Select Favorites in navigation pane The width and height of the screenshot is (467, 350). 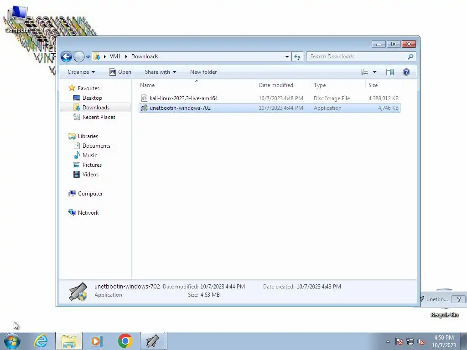point(88,88)
